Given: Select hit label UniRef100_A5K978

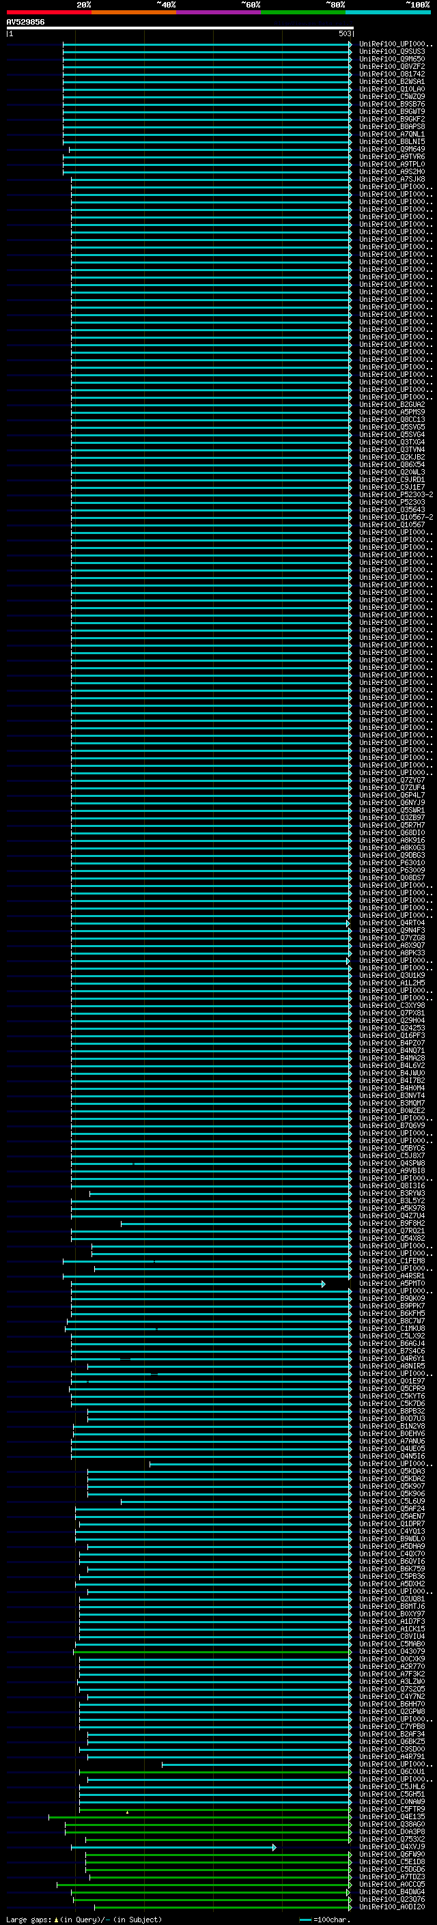Looking at the screenshot, I should [x=391, y=1207].
